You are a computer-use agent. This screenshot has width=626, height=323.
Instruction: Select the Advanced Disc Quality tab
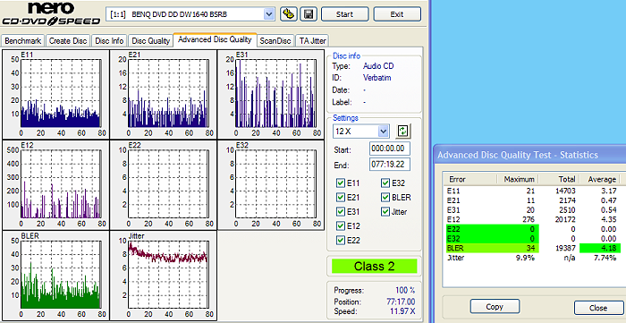(x=215, y=39)
